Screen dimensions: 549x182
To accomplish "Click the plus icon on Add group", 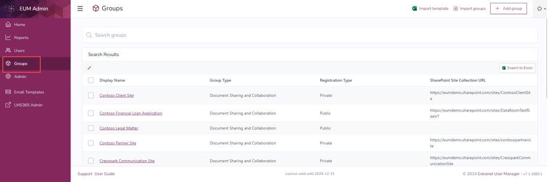I will click(497, 8).
